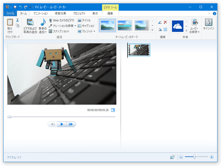The height and width of the screenshot is (166, 221).
Task: Customize Quick Access Toolbar dropdown
Action: tap(30, 7)
